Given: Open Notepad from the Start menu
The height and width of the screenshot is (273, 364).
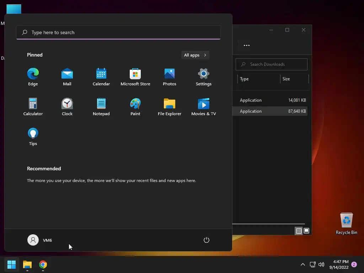Looking at the screenshot, I should pos(101,107).
